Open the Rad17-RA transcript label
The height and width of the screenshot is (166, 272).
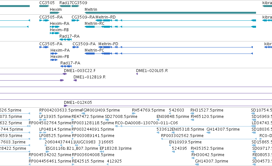coord(69,36)
